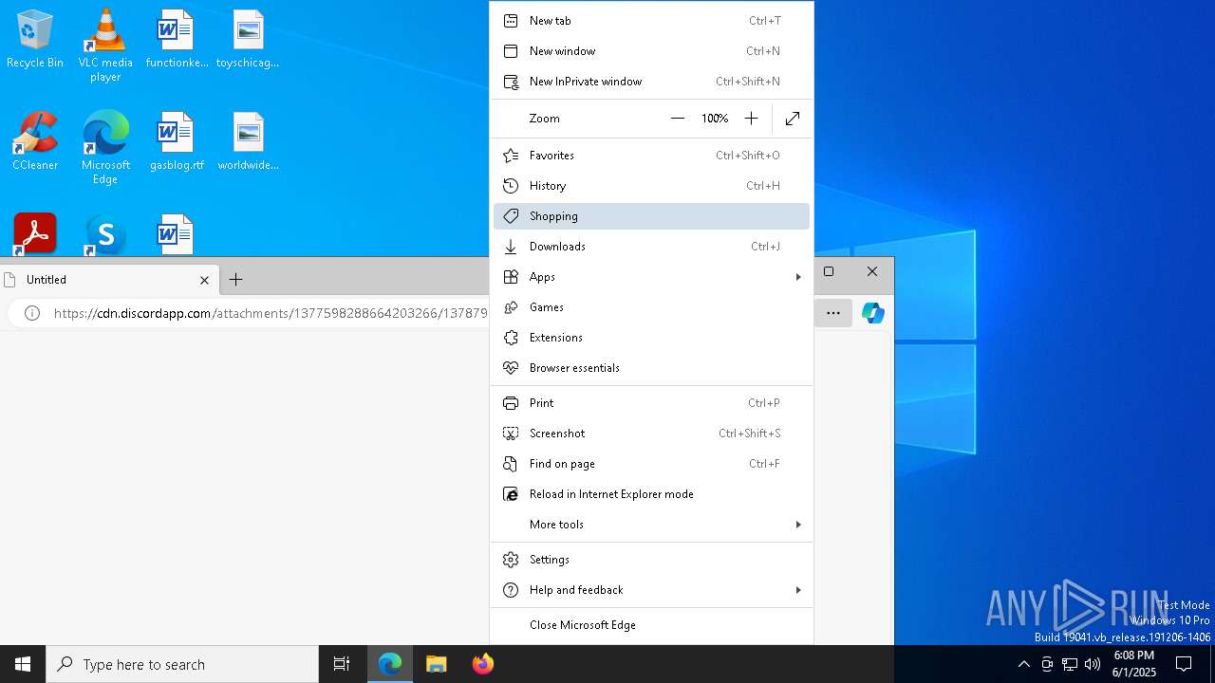Select the worldwide... image file icon
Image resolution: width=1215 pixels, height=683 pixels.
248,142
